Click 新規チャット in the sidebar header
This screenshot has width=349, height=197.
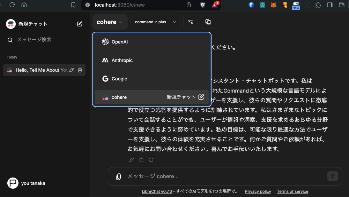pos(33,24)
